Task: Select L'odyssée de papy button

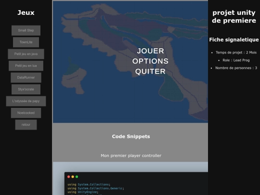Action: [26, 101]
